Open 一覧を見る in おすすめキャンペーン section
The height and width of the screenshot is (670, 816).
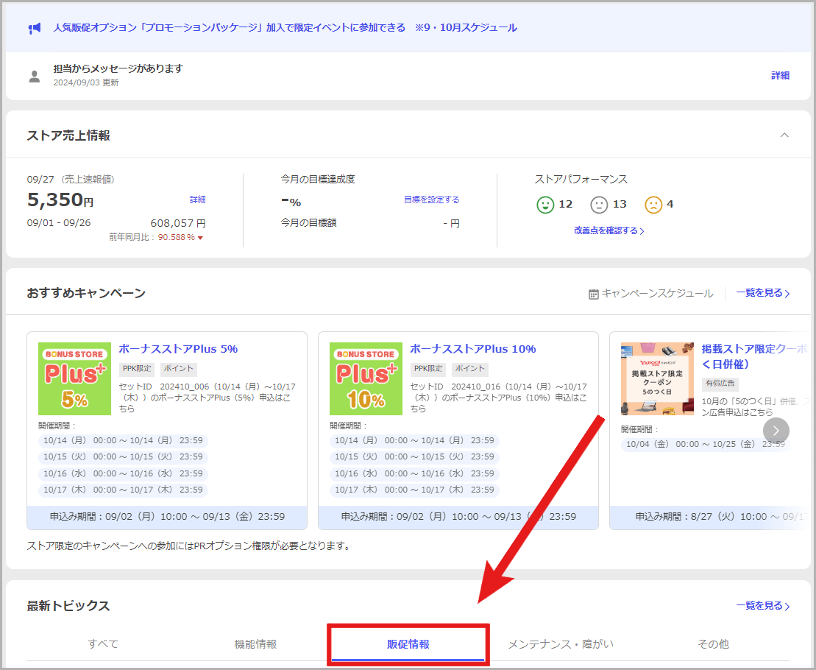(763, 293)
